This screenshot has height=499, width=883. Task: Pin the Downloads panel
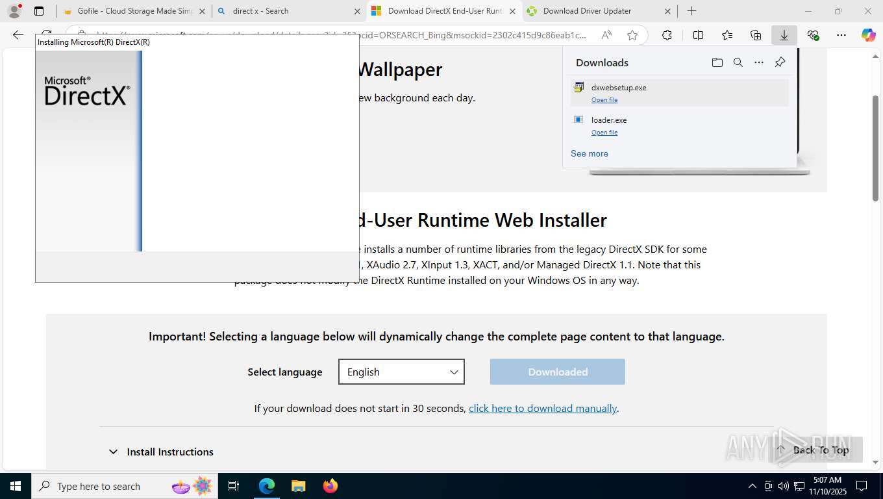(x=780, y=62)
